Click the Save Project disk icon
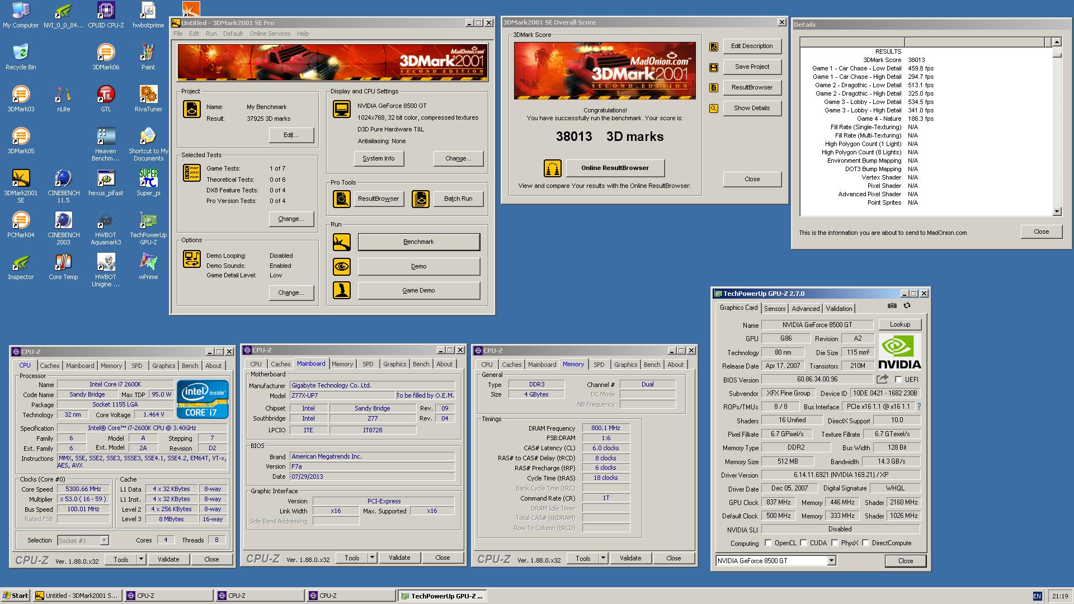The height and width of the screenshot is (604, 1074). (714, 67)
